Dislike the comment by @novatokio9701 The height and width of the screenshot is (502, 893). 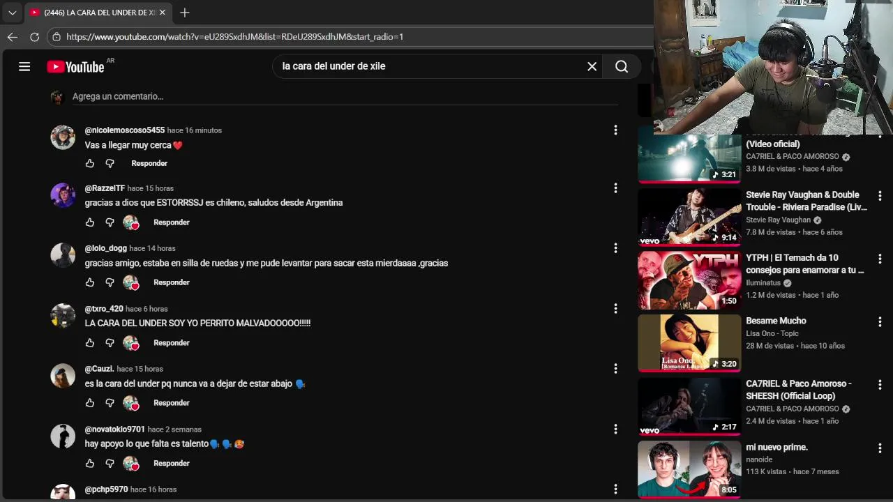[x=110, y=463]
